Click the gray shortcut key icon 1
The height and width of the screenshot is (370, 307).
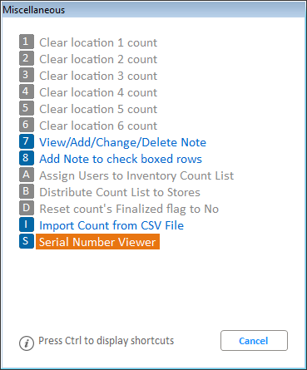pyautogui.click(x=27, y=42)
